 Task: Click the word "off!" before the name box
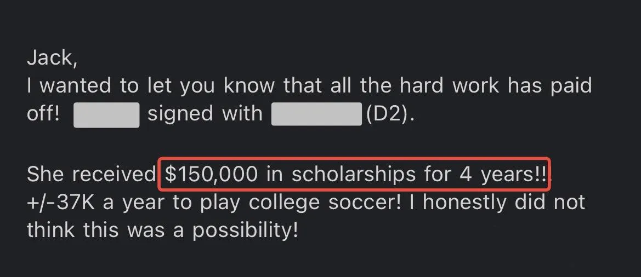point(43,114)
